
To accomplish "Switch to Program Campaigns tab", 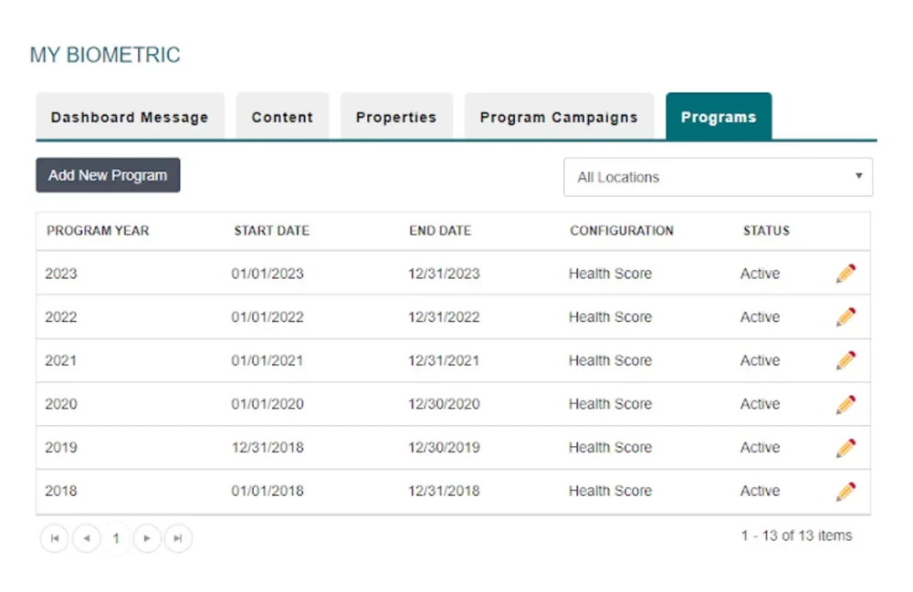I will (x=559, y=117).
